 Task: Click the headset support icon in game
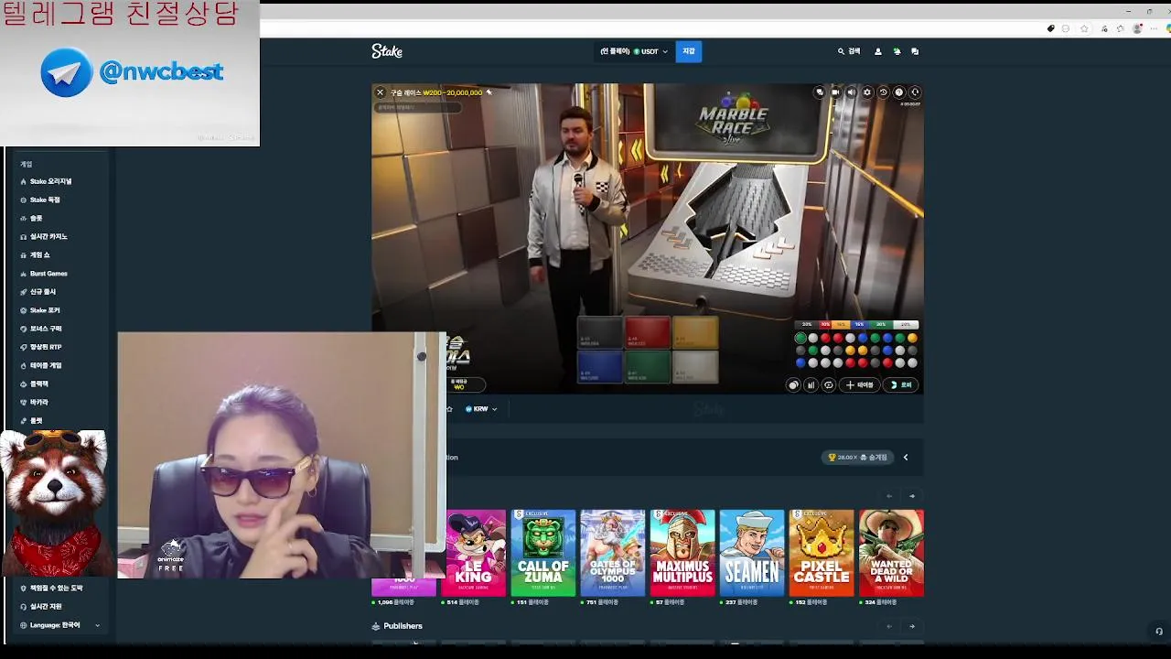[915, 92]
